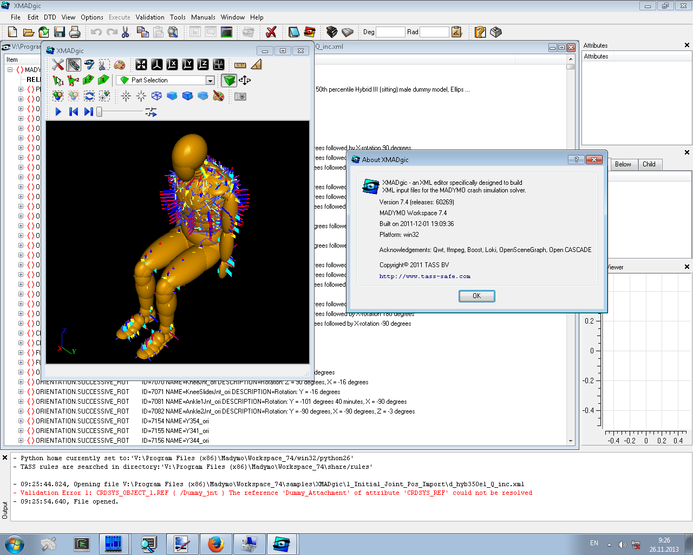Click the camera snapshot icon in viewer

point(240,96)
